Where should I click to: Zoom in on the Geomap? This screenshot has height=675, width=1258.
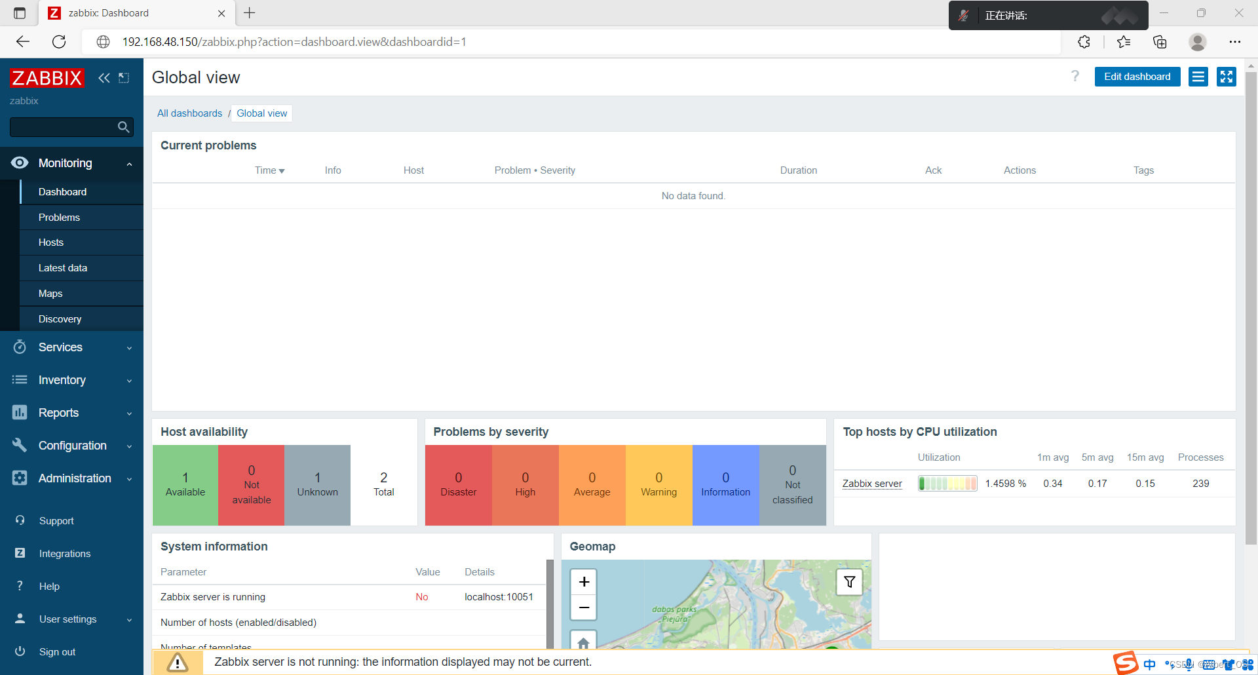[584, 582]
